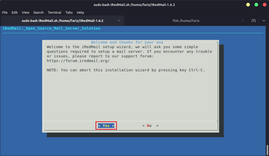Select the No button in the wizard
Screen dimensions: 269x156
tap(150, 126)
